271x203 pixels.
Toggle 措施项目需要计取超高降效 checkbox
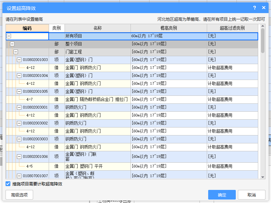point(8,184)
